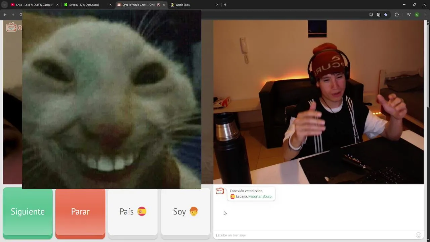
Task: Click the Escribe un mensaje input field
Action: [x=314, y=235]
